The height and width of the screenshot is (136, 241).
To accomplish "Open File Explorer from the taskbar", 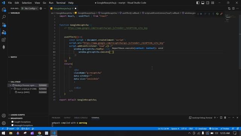I will (11, 133).
